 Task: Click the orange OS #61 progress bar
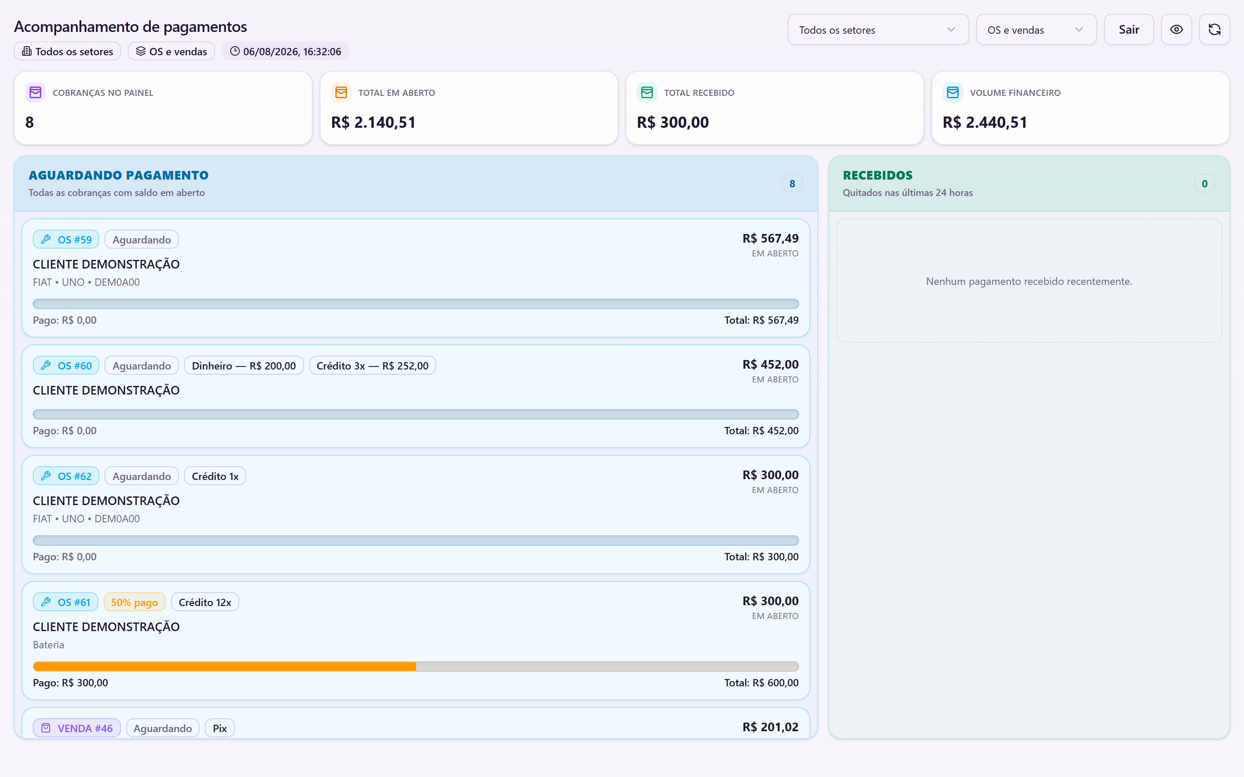416,666
